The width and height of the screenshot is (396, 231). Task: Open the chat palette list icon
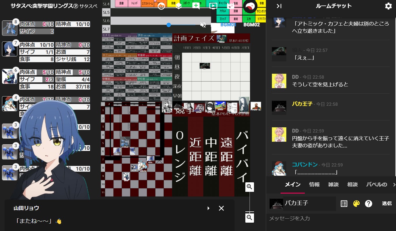(344, 204)
